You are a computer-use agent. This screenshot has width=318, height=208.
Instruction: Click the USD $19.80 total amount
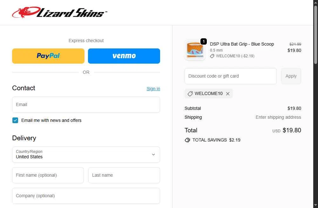click(287, 130)
